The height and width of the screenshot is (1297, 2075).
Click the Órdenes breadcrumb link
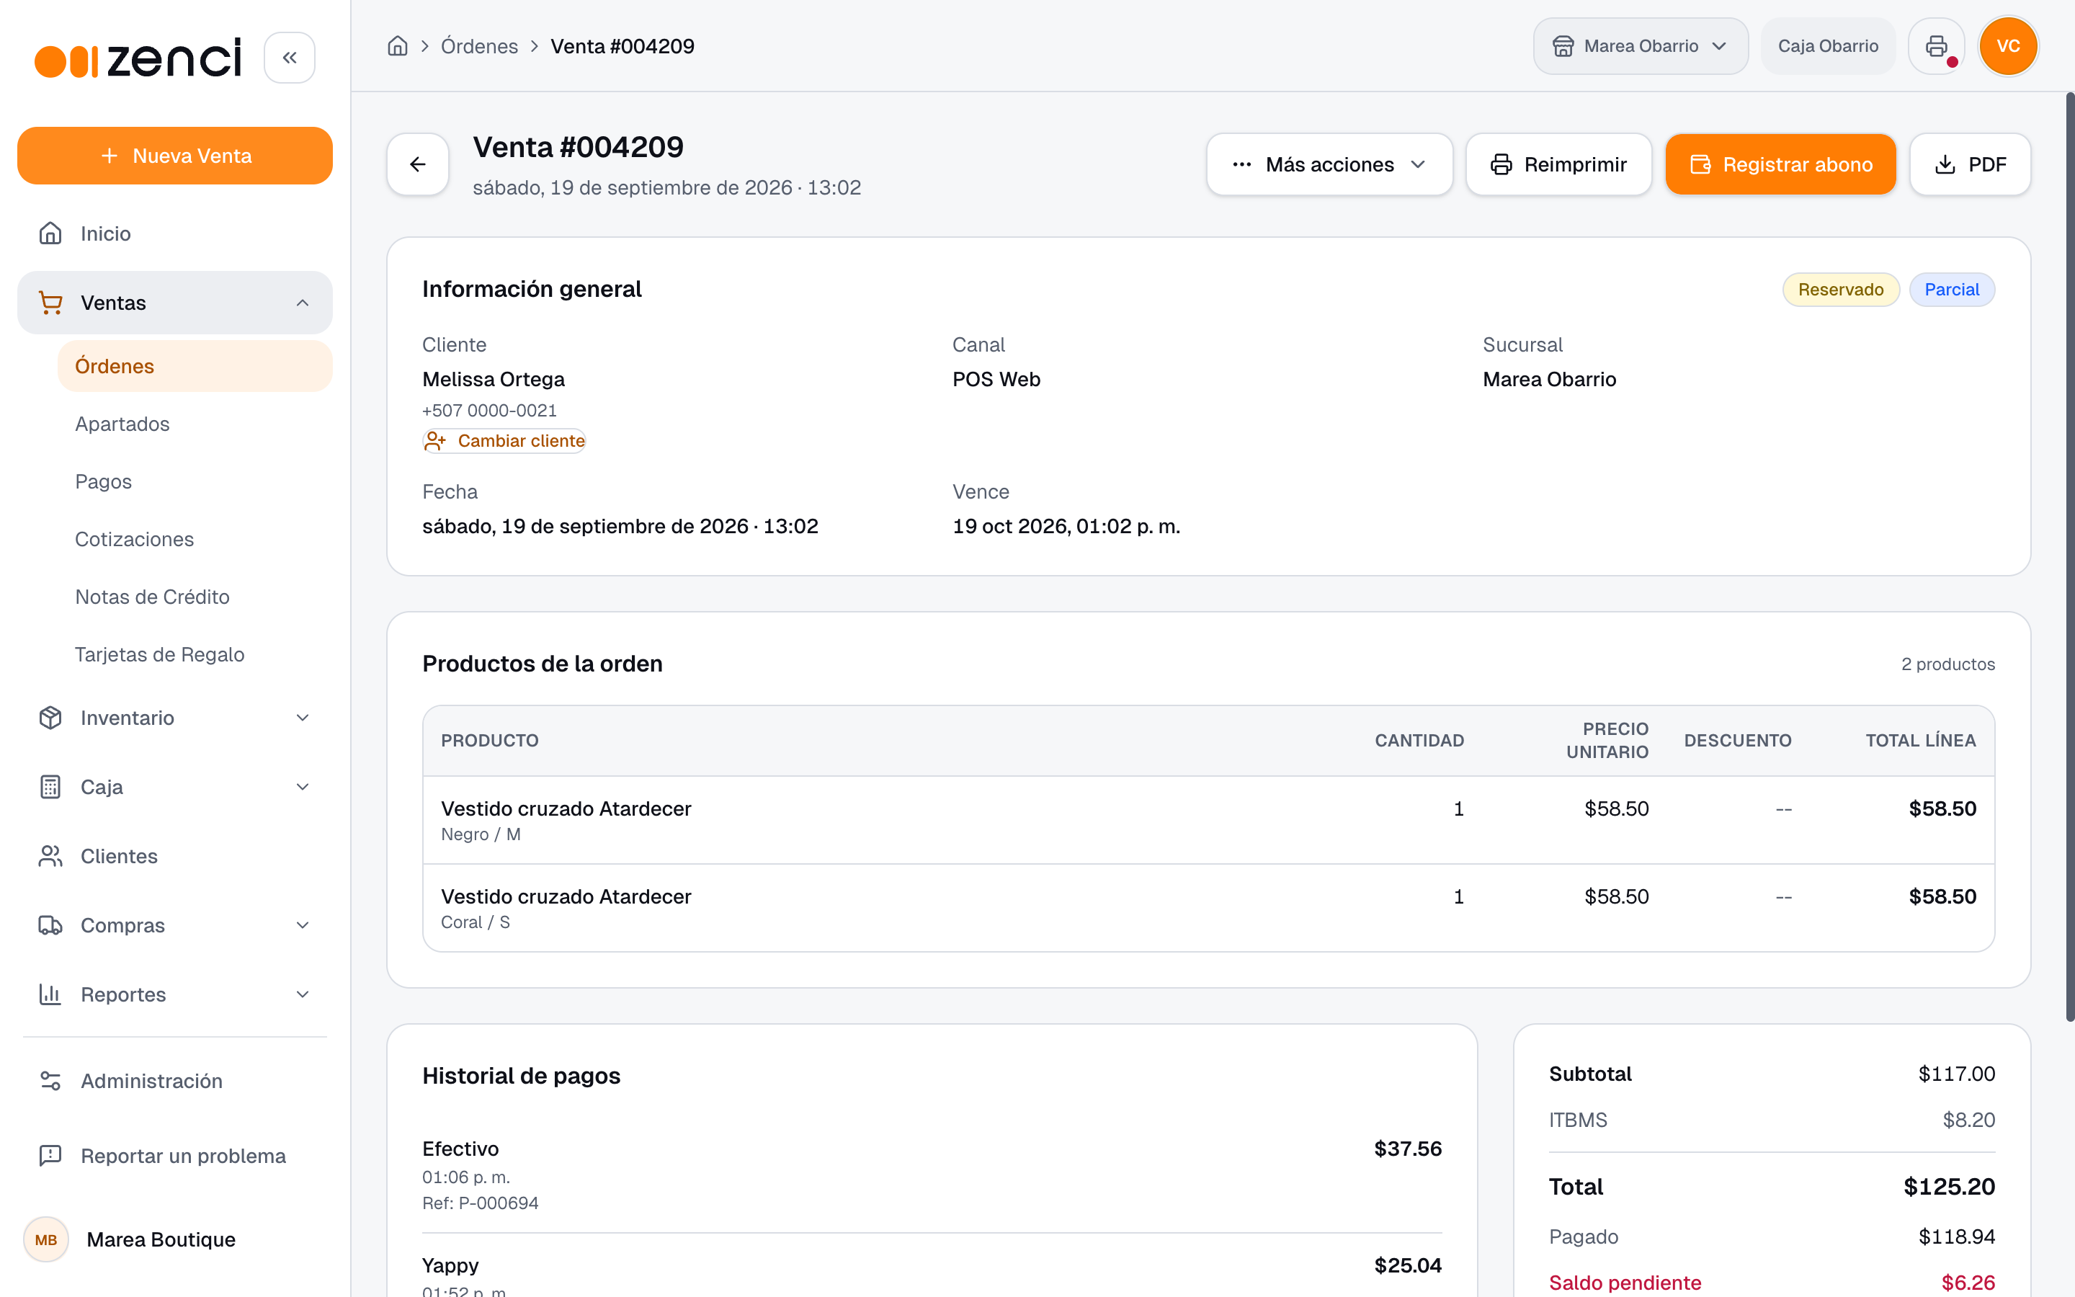point(479,46)
